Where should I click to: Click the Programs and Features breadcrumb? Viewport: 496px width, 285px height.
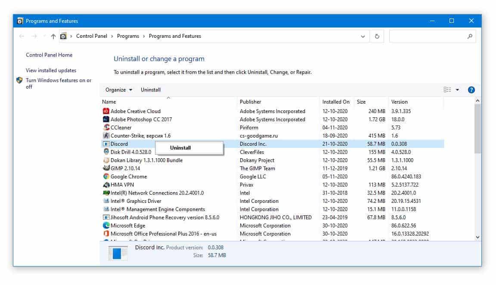175,36
